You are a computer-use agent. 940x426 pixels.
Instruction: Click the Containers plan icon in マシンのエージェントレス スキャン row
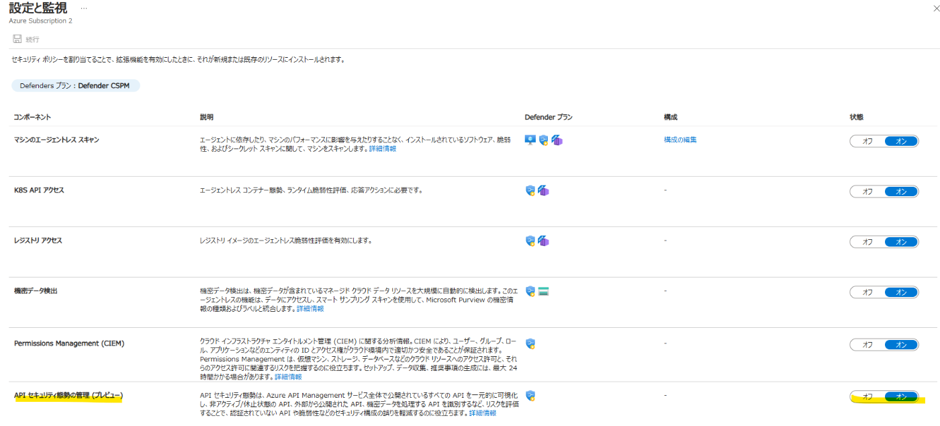(x=557, y=140)
